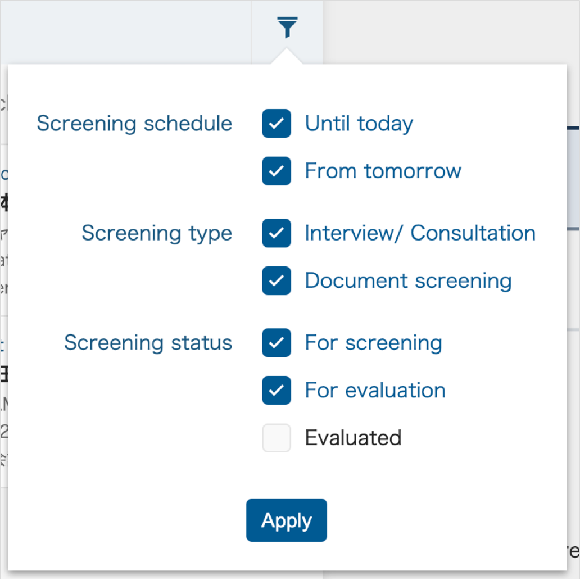Click the Interview/ Consultation label text

pyautogui.click(x=420, y=233)
